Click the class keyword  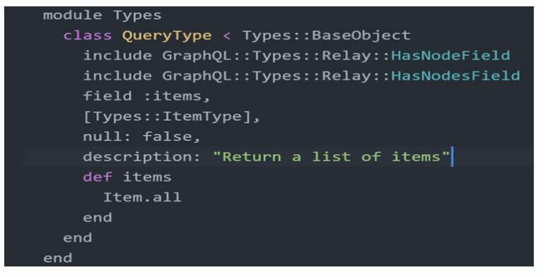point(87,35)
